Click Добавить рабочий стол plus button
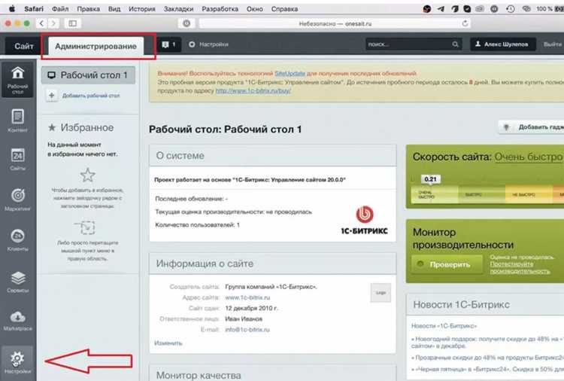Viewport: 564px width, 381px height. coord(52,96)
